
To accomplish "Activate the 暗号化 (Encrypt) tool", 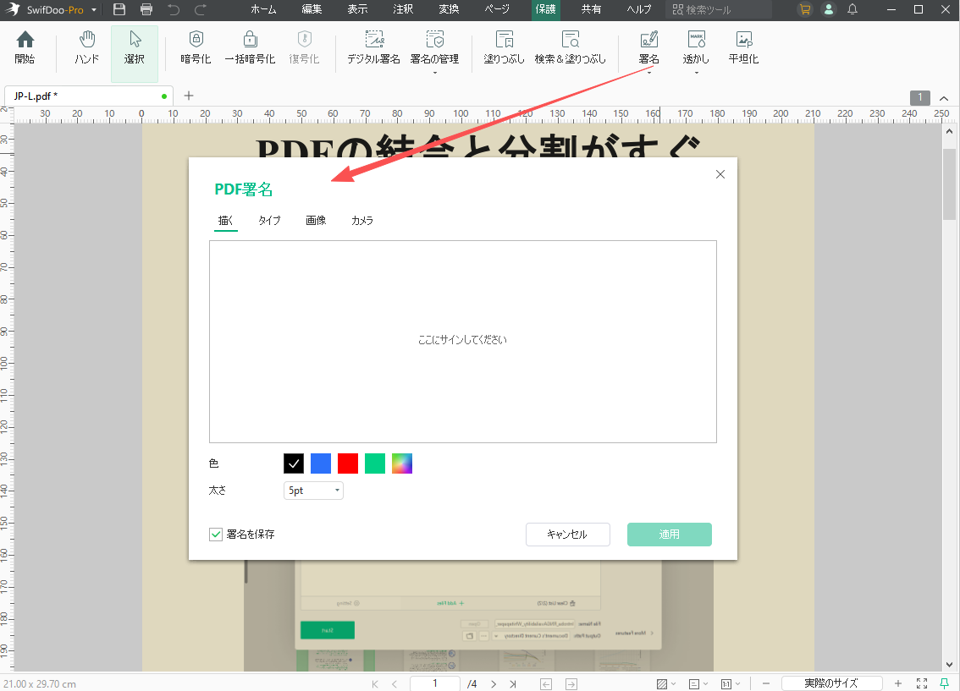I will (196, 47).
